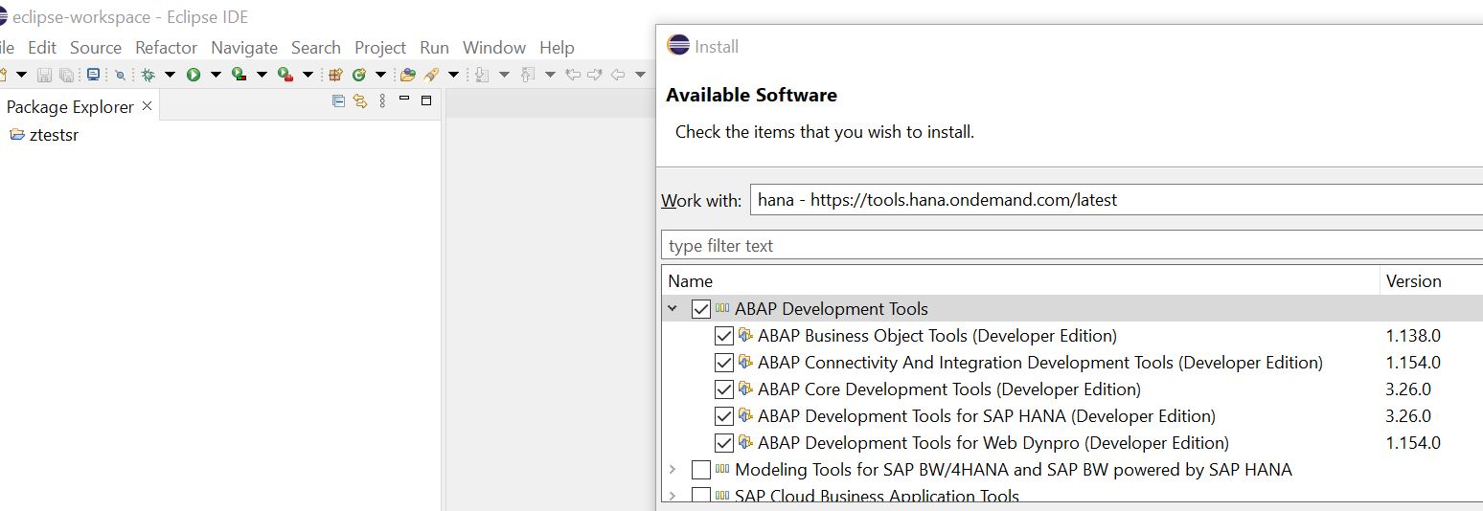Check SAP Cloud Business Application Tools checkbox
1483x511 pixels.
point(700,497)
